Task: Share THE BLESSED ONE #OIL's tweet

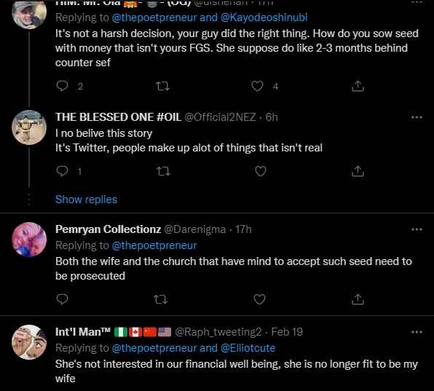Action: [358, 171]
